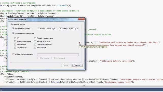This screenshot has width=163, height=92.
Task: Click the dialog title Поиск статьи на Хабре
Action: pyautogui.click(x=17, y=19)
